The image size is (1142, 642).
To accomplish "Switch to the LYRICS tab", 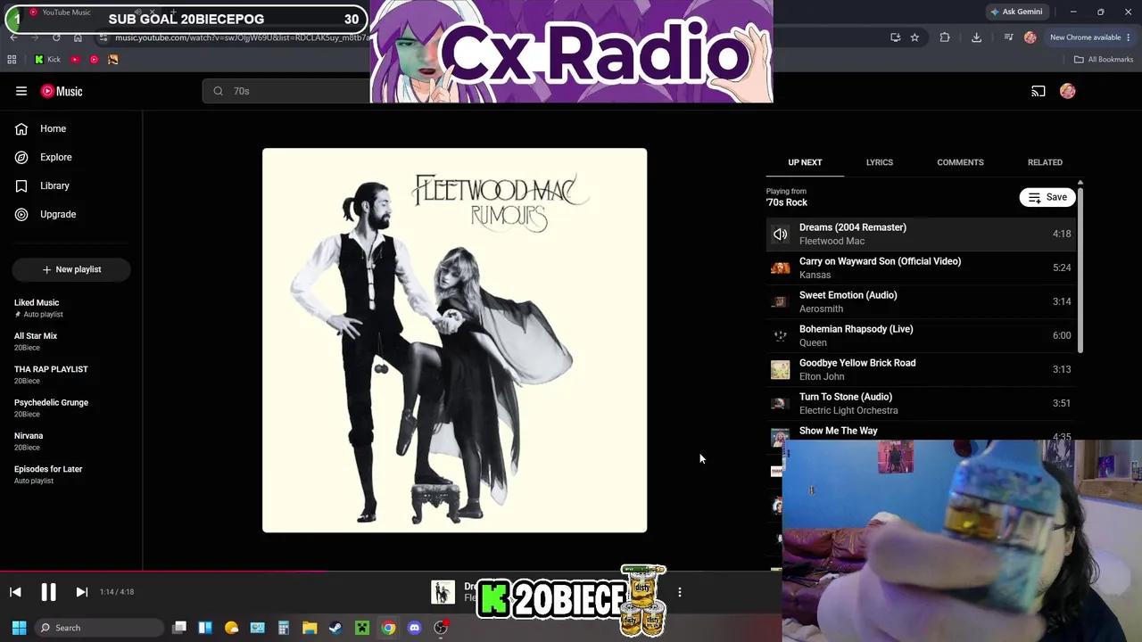I will pyautogui.click(x=880, y=162).
